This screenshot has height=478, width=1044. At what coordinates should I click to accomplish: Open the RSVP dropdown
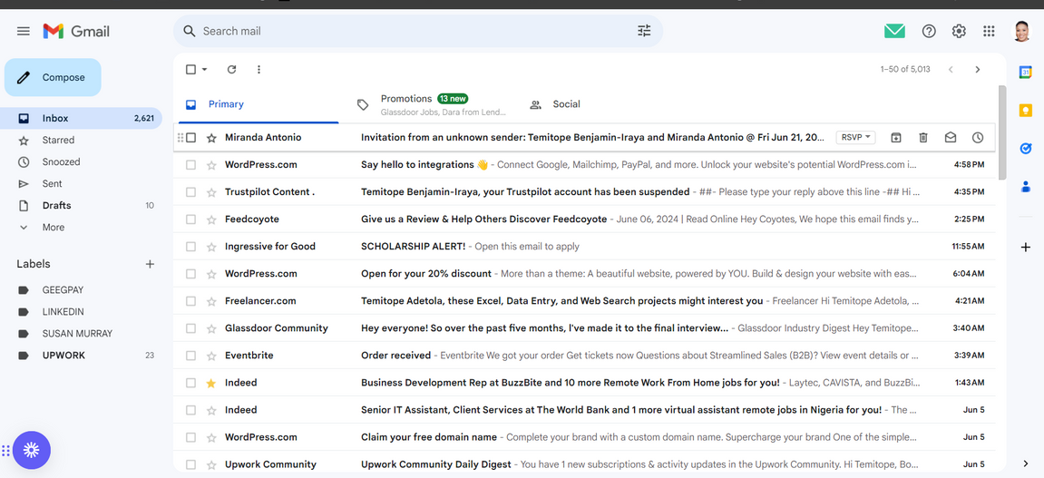855,137
